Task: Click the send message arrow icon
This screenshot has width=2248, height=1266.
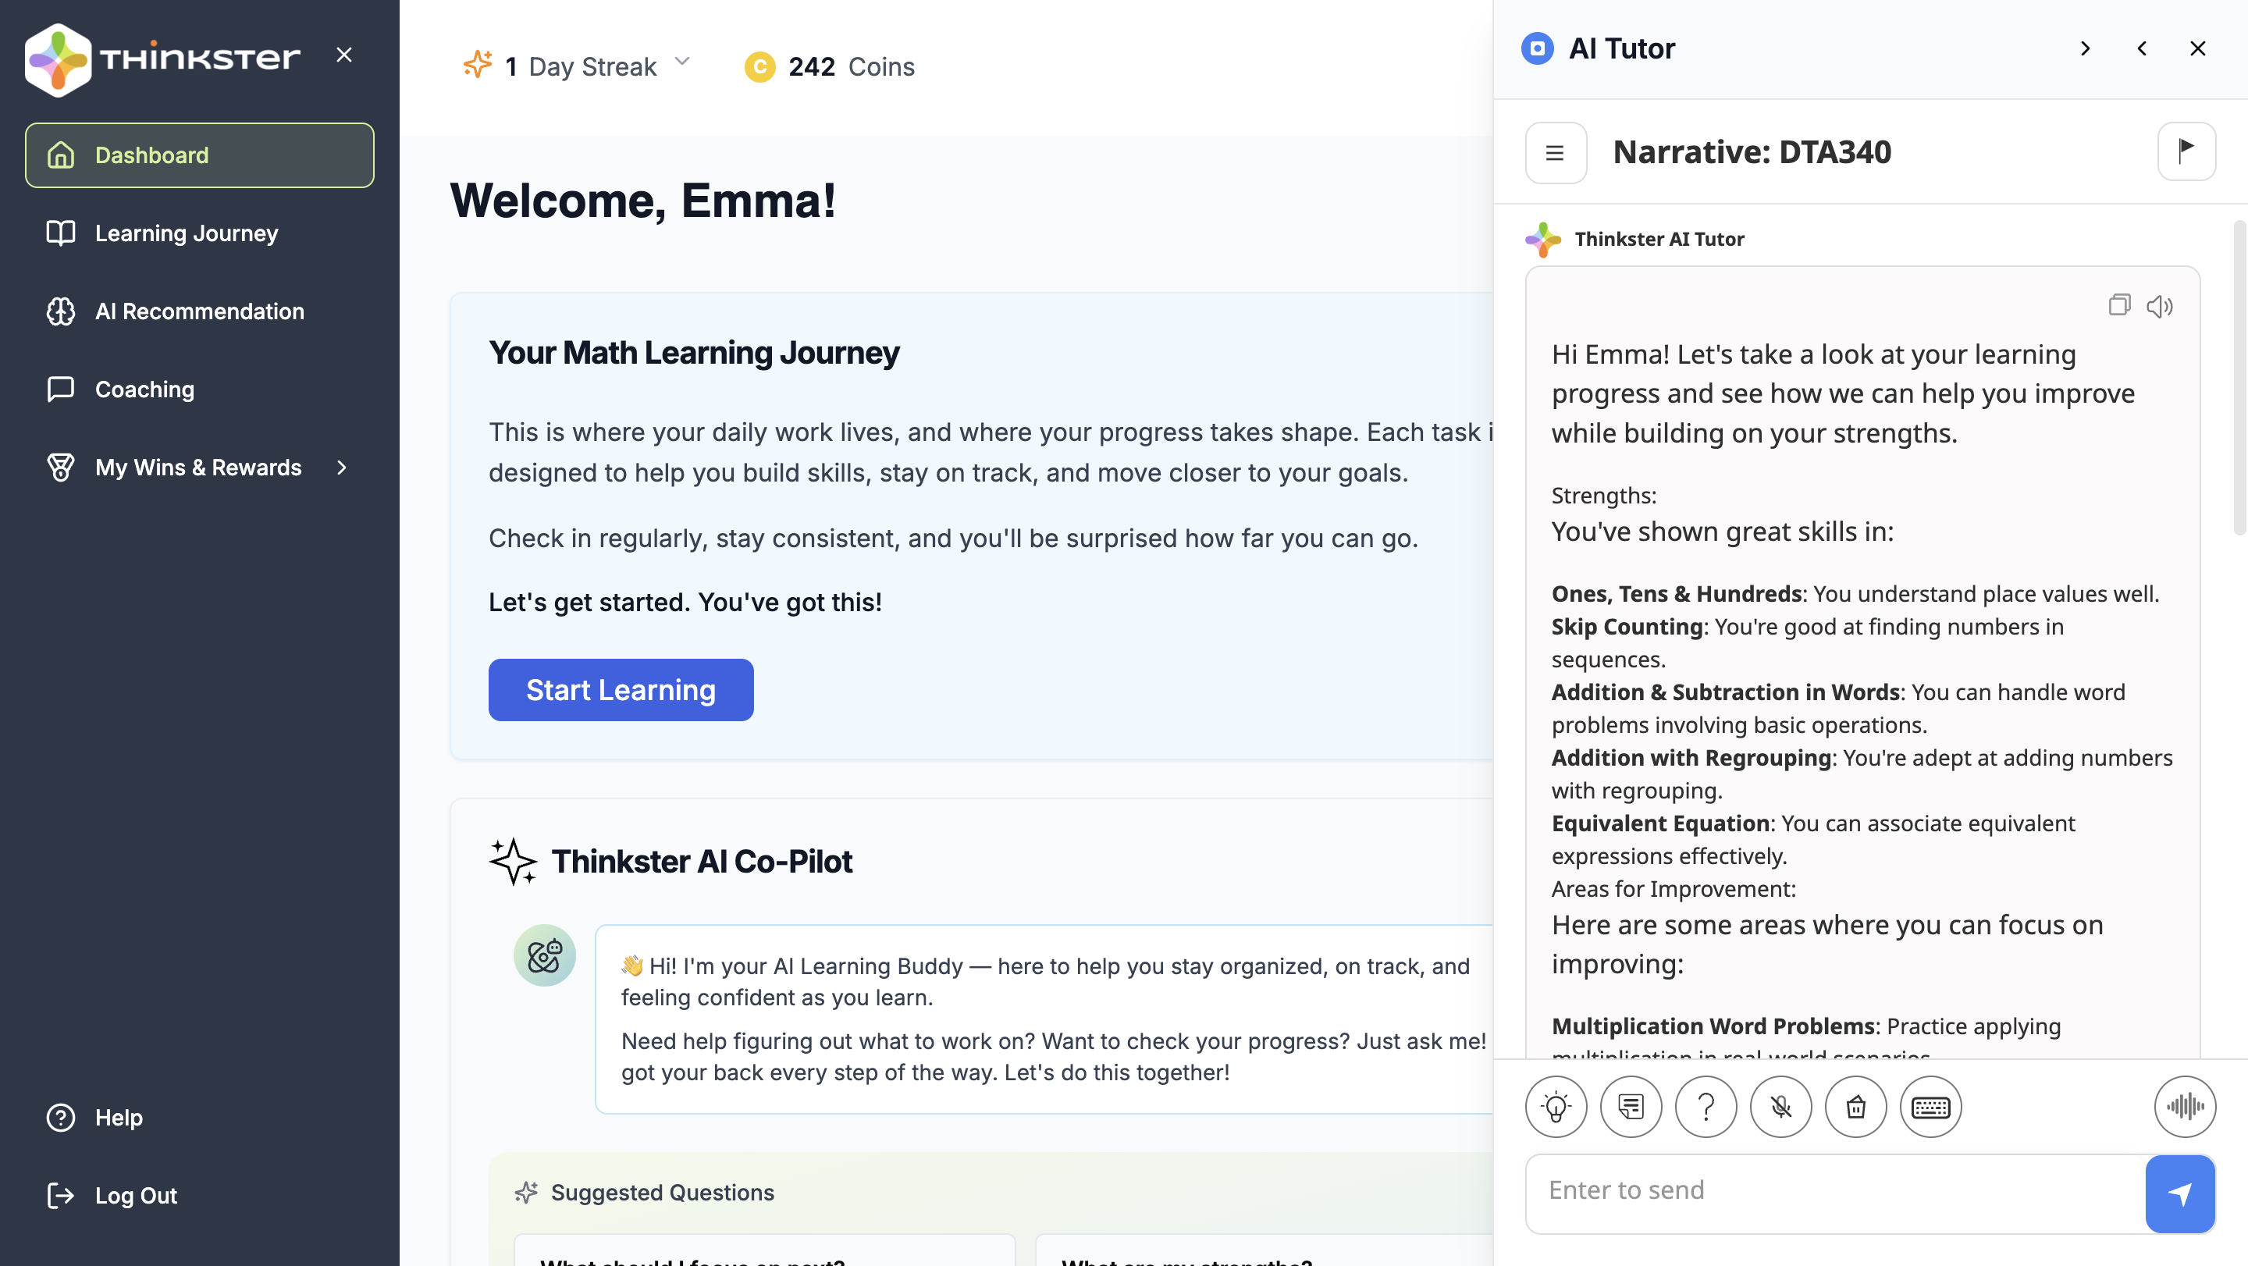Action: tap(2181, 1193)
